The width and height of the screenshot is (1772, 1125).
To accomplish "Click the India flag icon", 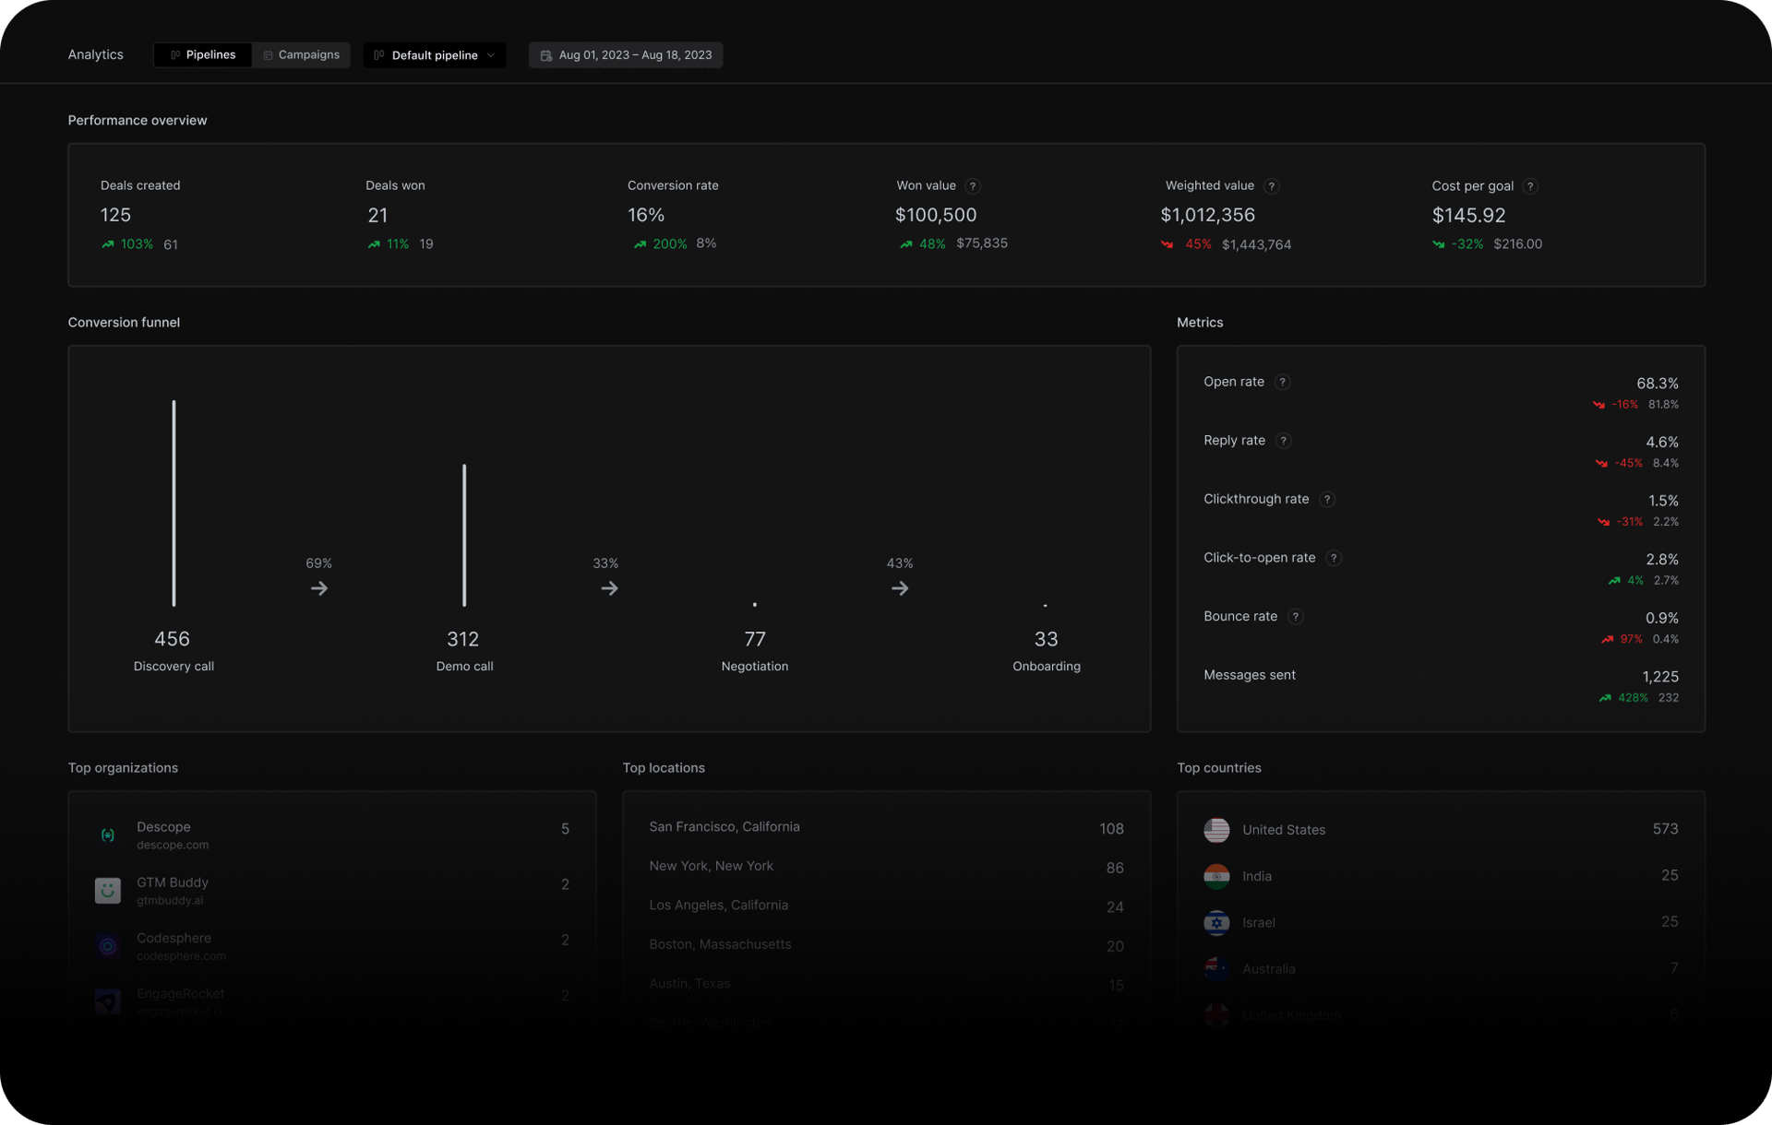I will [1216, 876].
